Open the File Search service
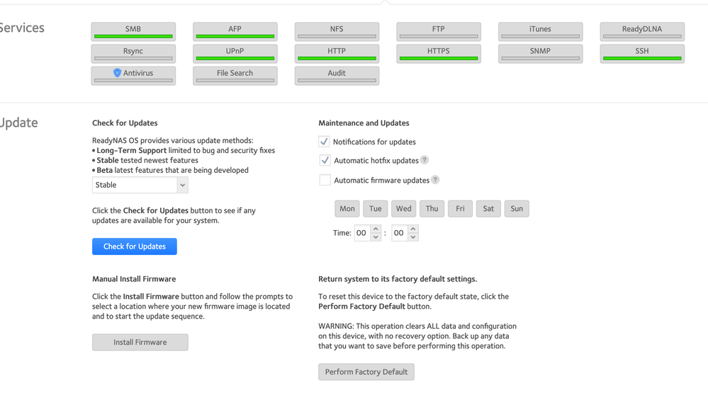Viewport: 708px width, 393px height. point(235,75)
